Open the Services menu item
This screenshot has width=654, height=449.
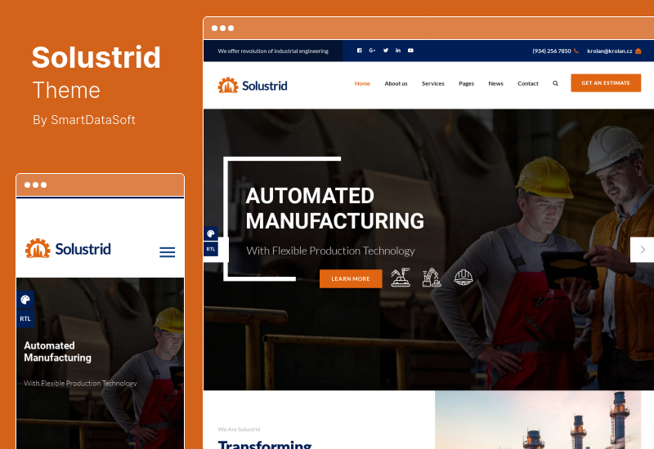click(433, 83)
